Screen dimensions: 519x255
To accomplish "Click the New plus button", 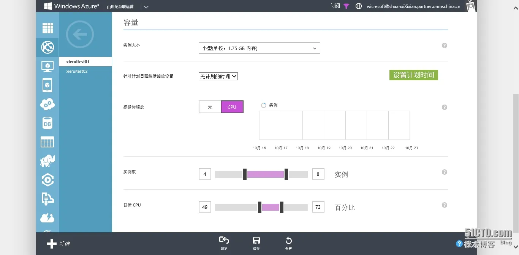I will [x=59, y=244].
